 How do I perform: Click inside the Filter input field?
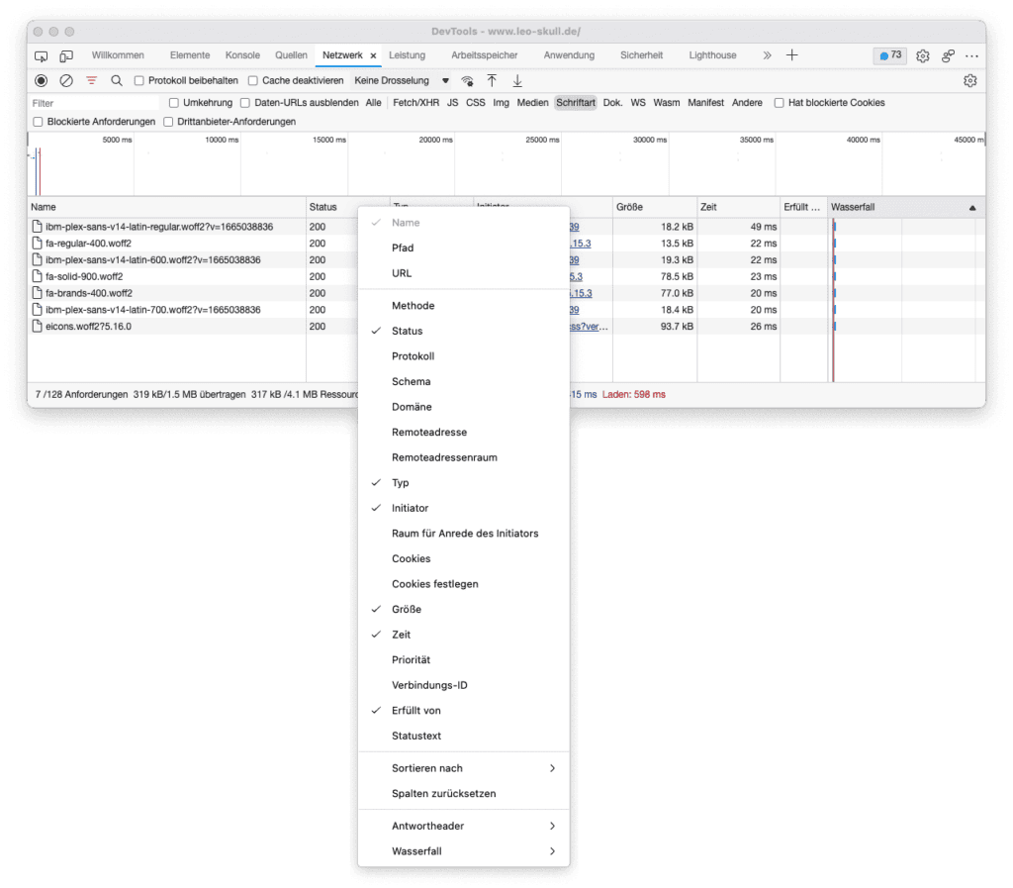pos(89,102)
